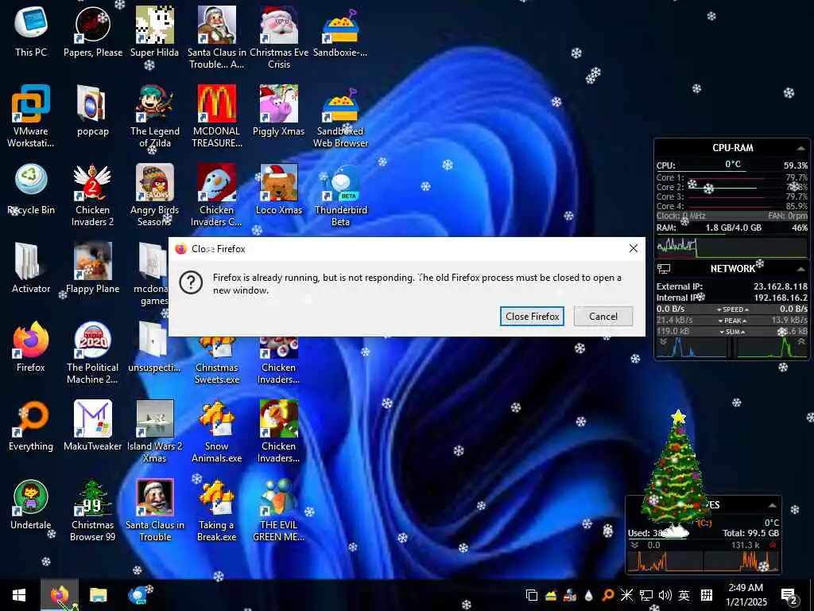
Task: Select The Political Machine 2 icon
Action: 92,352
